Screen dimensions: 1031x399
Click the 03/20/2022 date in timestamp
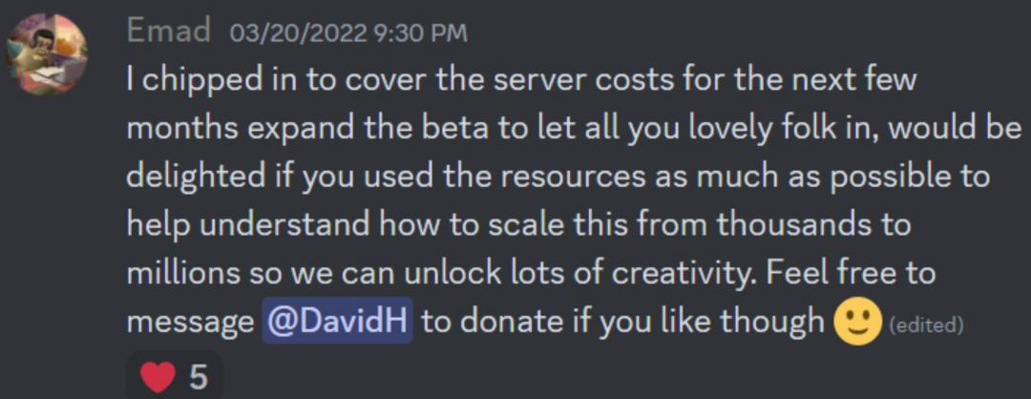click(x=298, y=33)
